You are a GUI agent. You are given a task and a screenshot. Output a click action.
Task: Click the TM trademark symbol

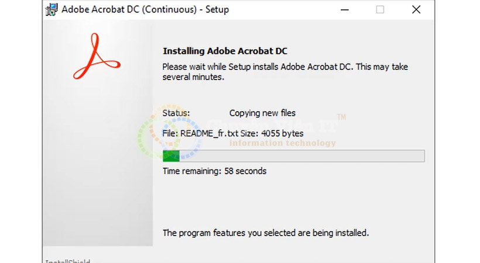[341, 117]
